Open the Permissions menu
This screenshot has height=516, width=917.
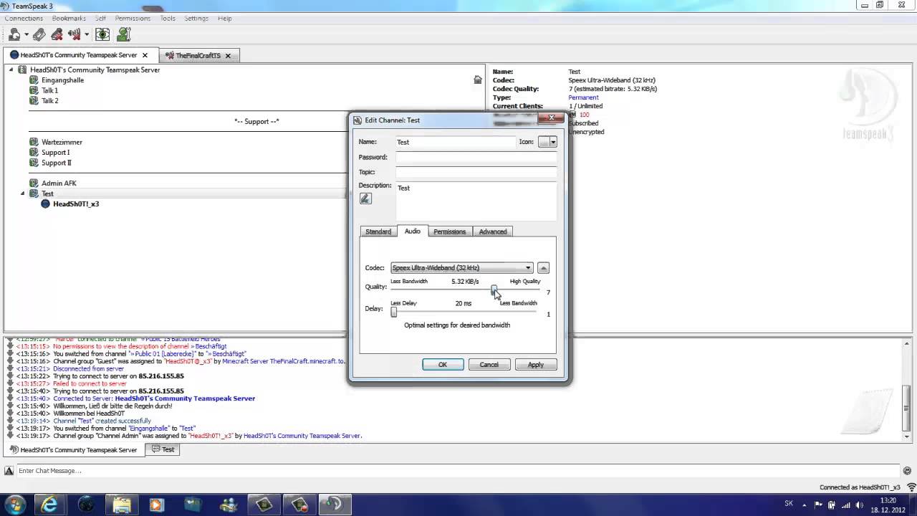pyautogui.click(x=133, y=18)
